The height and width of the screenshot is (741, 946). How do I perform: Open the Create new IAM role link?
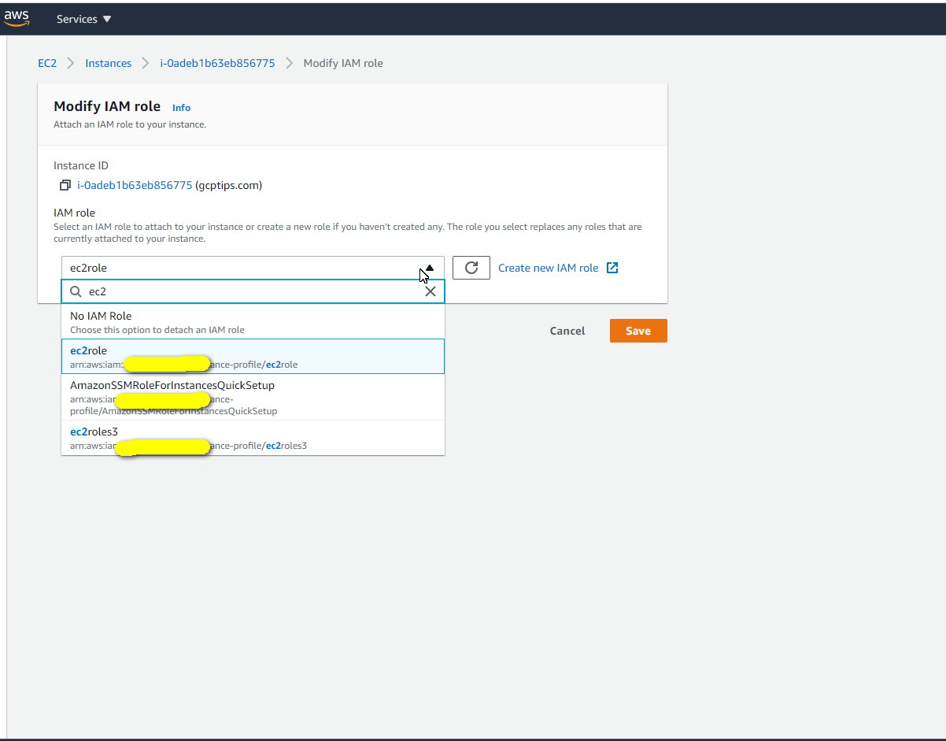549,268
